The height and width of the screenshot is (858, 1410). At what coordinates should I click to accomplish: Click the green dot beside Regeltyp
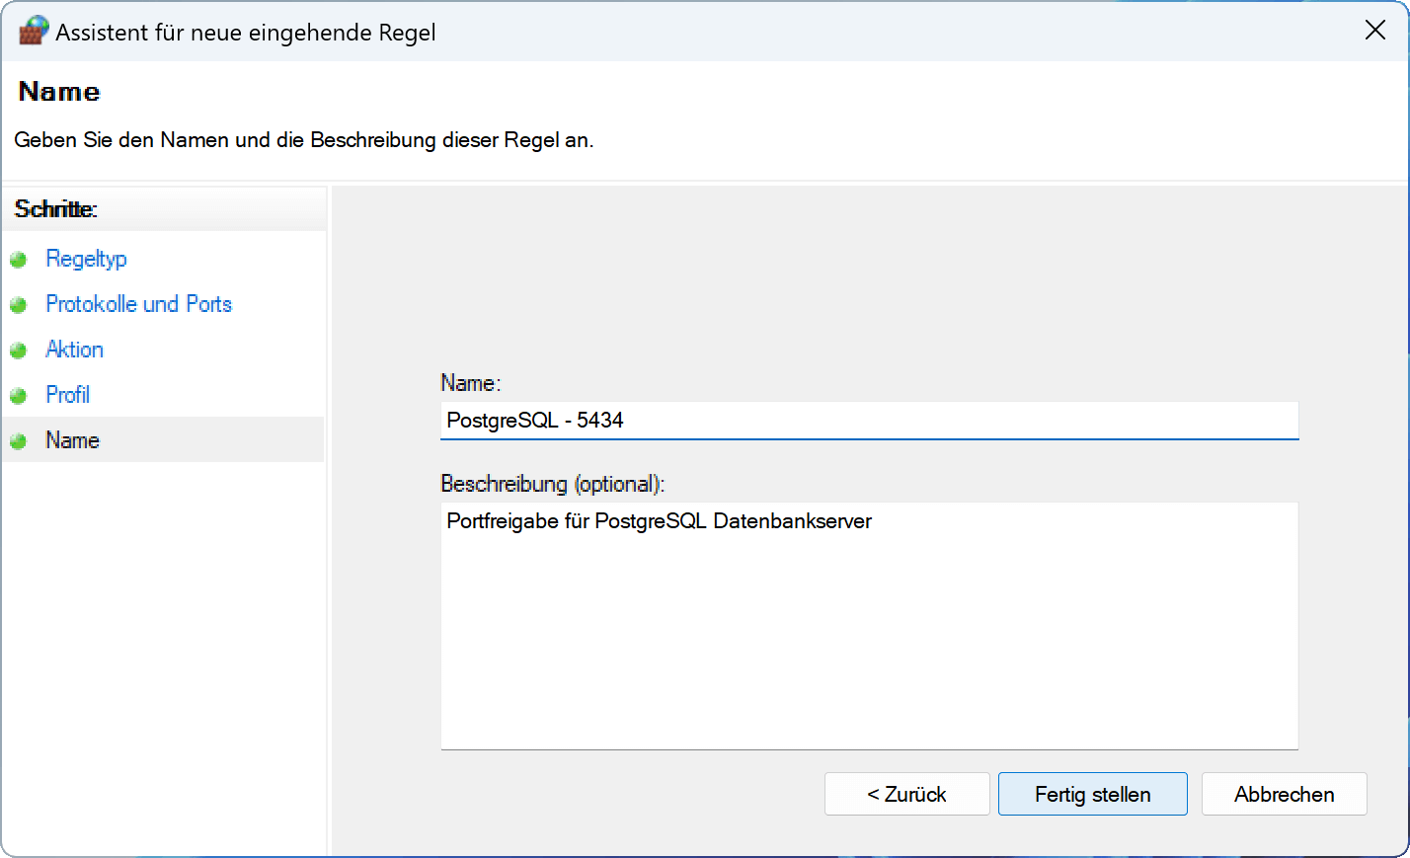click(18, 260)
